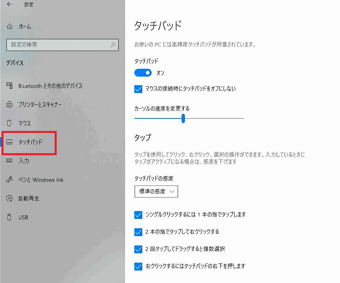The width and height of the screenshot is (340, 283).
Task: Click the printer and scanner icon
Action: pyautogui.click(x=9, y=104)
